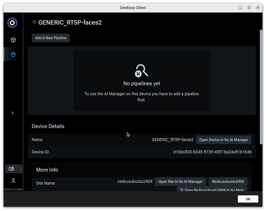The height and width of the screenshot is (211, 266).
Task: Click Open Site In Nx AI Manager
Action: point(180,182)
